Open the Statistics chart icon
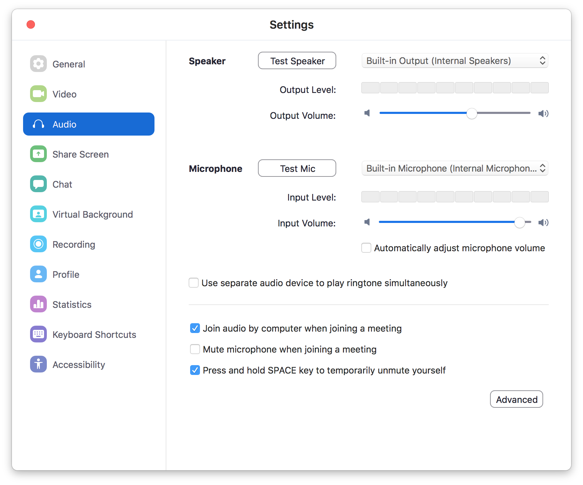 point(38,304)
